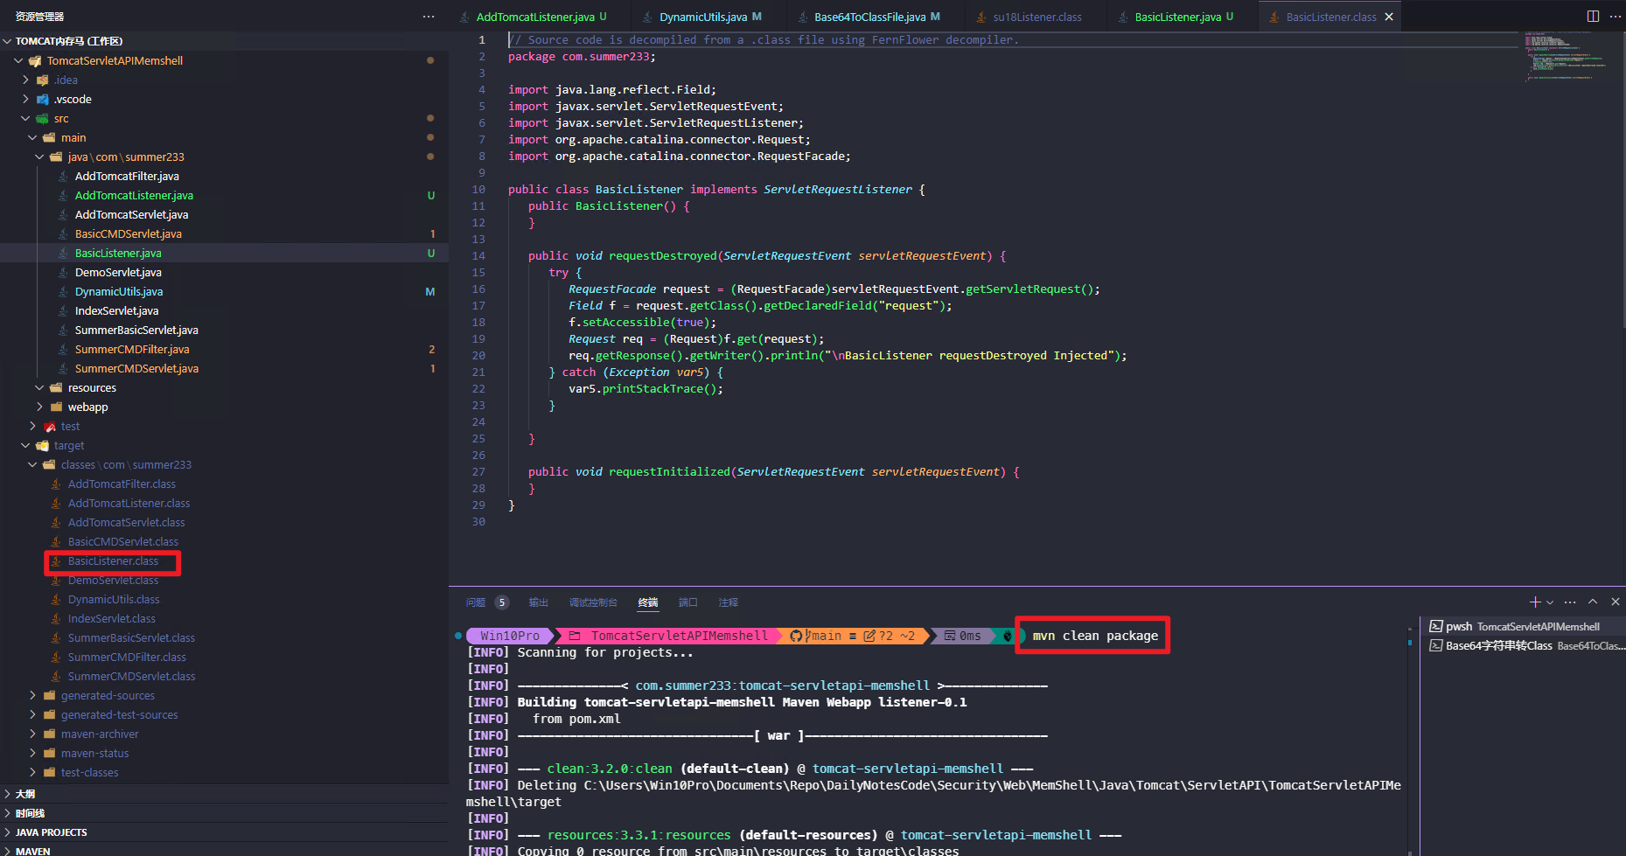Click the resources folder icon
The width and height of the screenshot is (1626, 856).
(56, 388)
